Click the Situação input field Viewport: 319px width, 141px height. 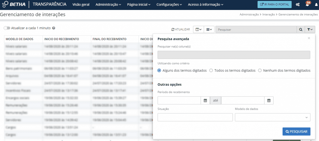tap(195, 117)
